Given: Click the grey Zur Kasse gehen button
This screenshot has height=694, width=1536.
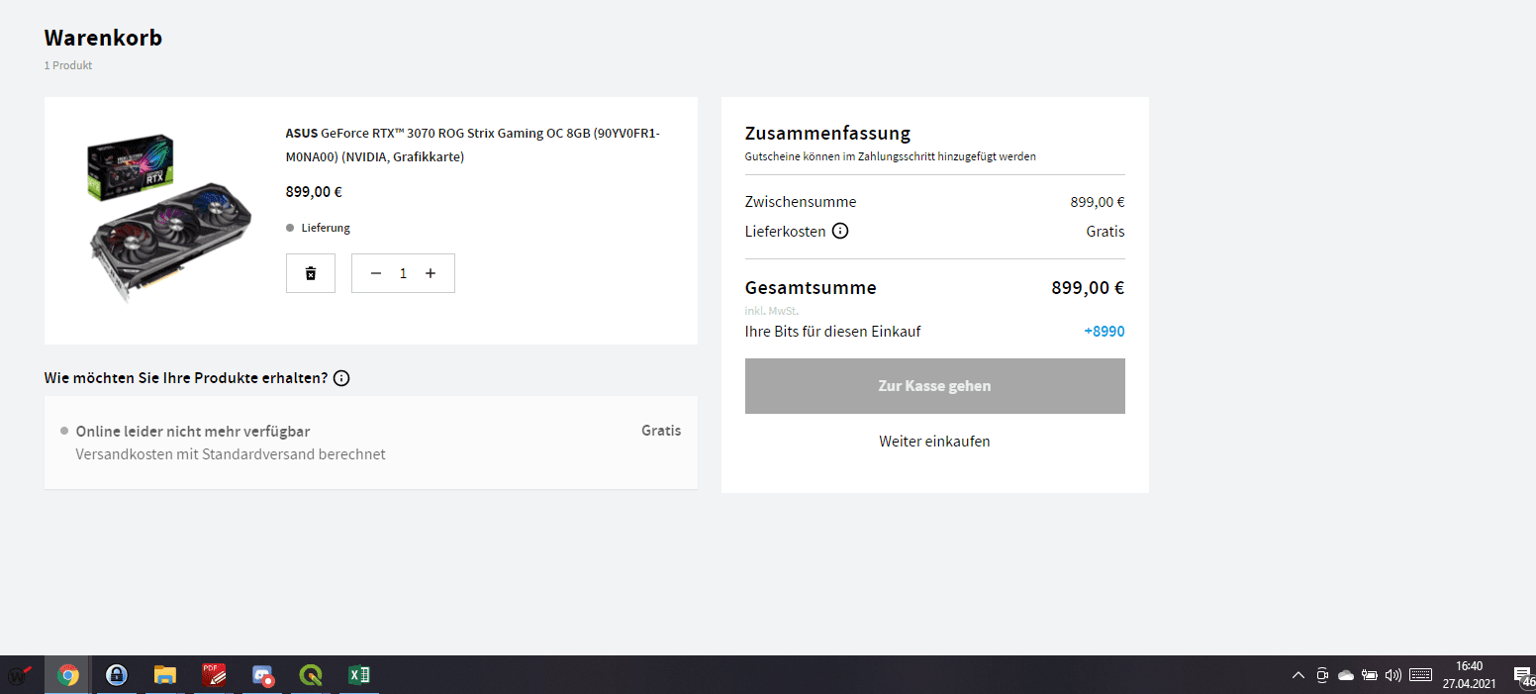Looking at the screenshot, I should click(x=934, y=386).
